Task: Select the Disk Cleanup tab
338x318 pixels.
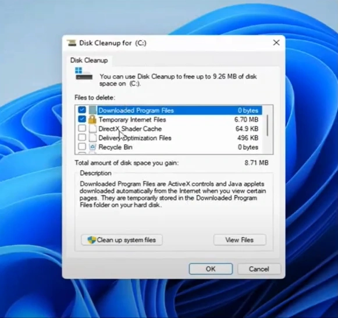Action: 89,61
